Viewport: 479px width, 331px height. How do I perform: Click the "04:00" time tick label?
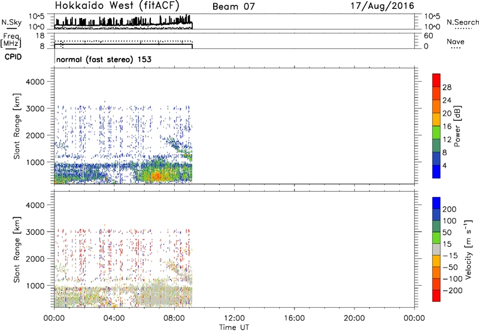(114, 318)
